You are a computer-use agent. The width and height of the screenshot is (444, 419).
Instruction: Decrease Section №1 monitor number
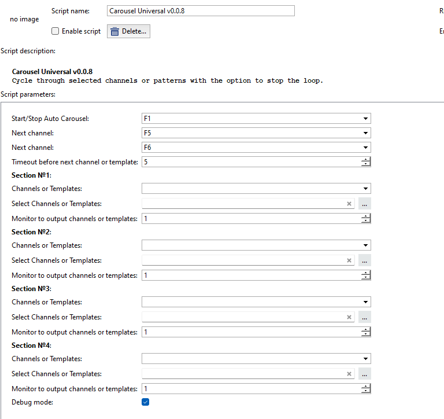coord(366,221)
